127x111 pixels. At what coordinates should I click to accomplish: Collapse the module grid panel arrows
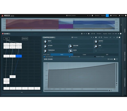pos(22,92)
